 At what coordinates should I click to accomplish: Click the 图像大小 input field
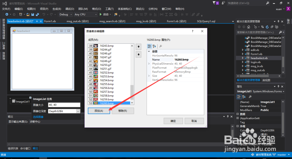[x=64, y=105]
